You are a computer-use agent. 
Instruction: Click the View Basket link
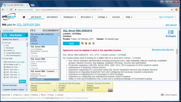click(16, 35)
